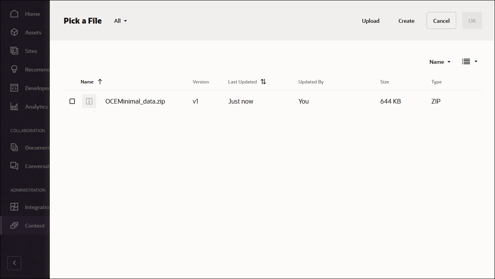Toggle the Last Updated sort order

coord(263,82)
